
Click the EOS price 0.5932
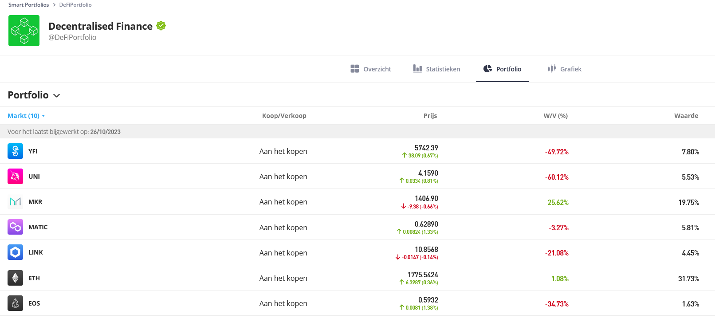428,300
